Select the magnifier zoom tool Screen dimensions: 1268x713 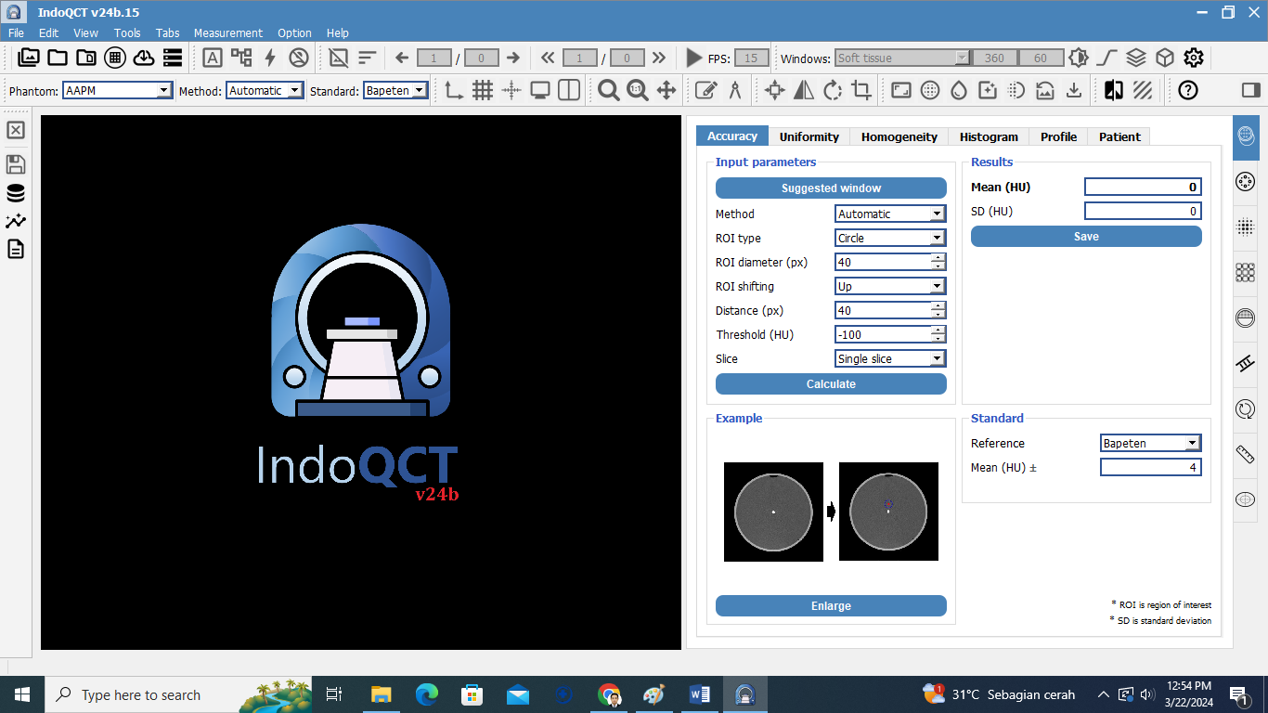[x=608, y=90]
